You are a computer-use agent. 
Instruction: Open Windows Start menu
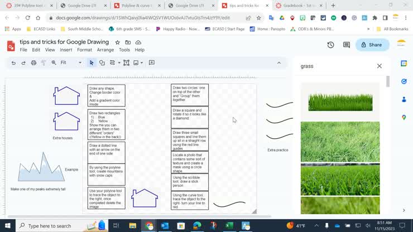pyautogui.click(x=7, y=226)
